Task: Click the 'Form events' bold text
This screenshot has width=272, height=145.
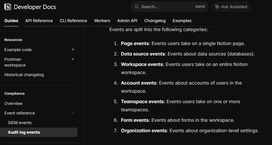Action: [135, 120]
